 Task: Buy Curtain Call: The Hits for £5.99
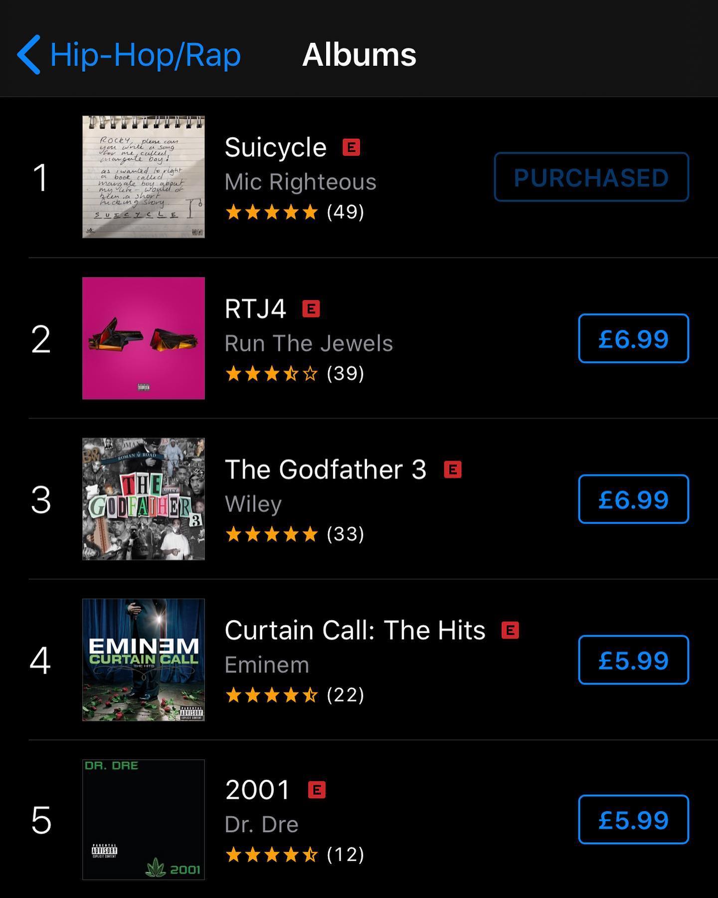633,660
